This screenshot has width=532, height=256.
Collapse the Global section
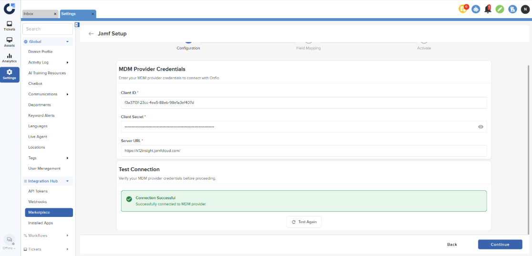coord(68,42)
